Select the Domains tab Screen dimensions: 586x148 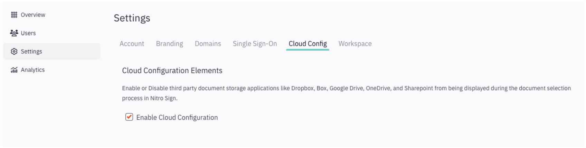point(208,44)
